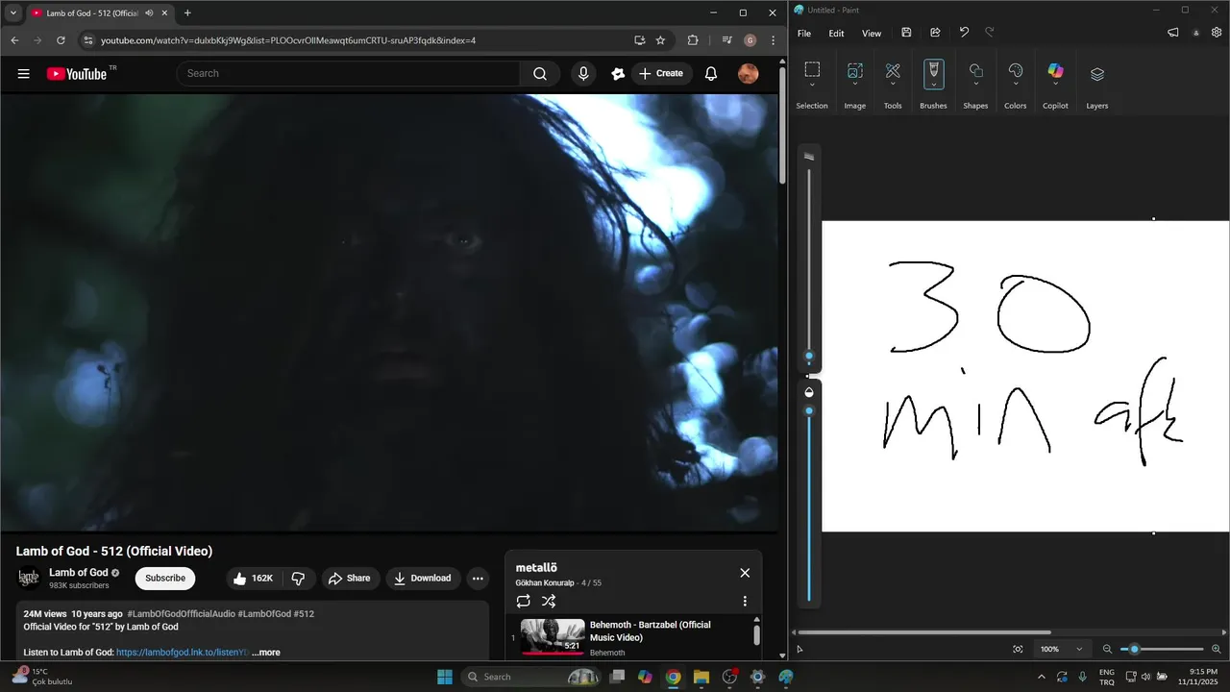
Task: Expand the Shapes dropdown arrow in Paint
Action: 975,85
